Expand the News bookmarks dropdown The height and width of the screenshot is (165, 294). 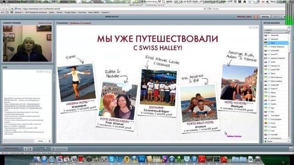(94, 12)
